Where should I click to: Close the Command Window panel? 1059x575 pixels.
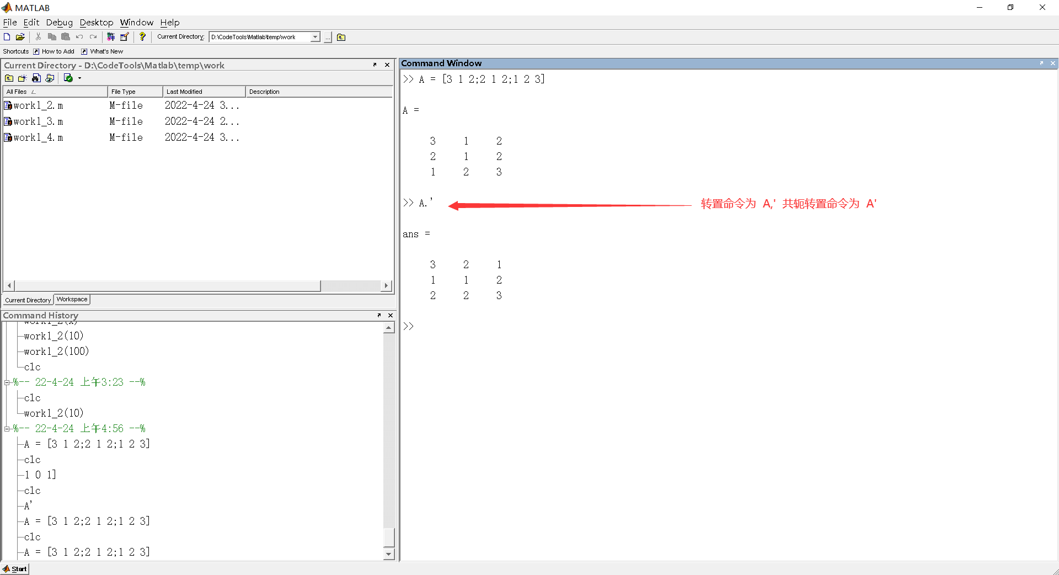pyautogui.click(x=1052, y=63)
